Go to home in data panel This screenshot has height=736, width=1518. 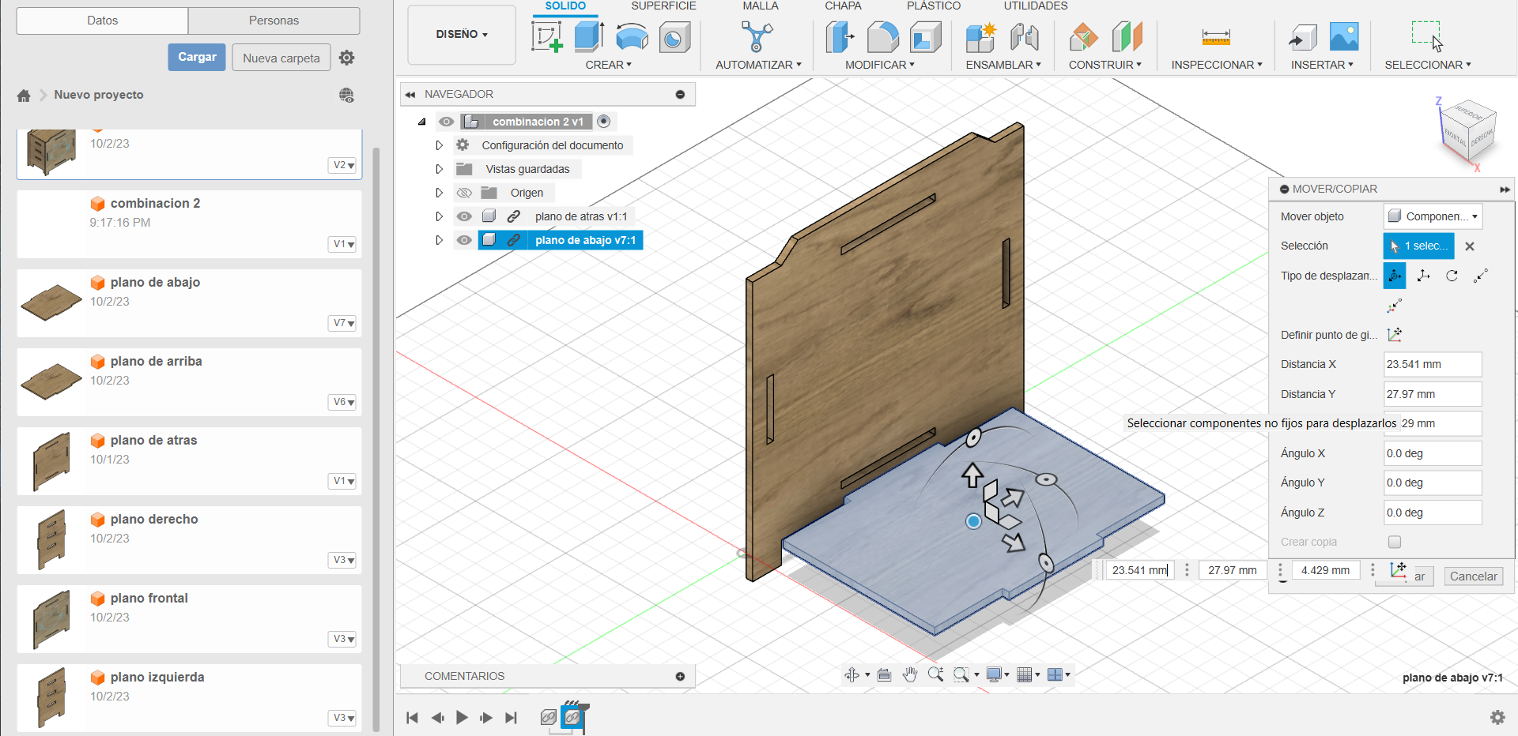pos(24,96)
